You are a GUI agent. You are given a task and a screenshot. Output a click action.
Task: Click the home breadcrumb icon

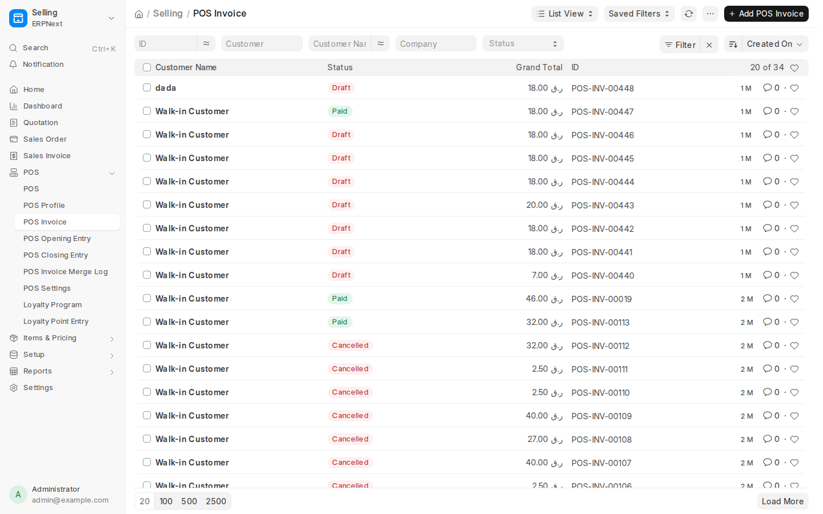pos(139,14)
